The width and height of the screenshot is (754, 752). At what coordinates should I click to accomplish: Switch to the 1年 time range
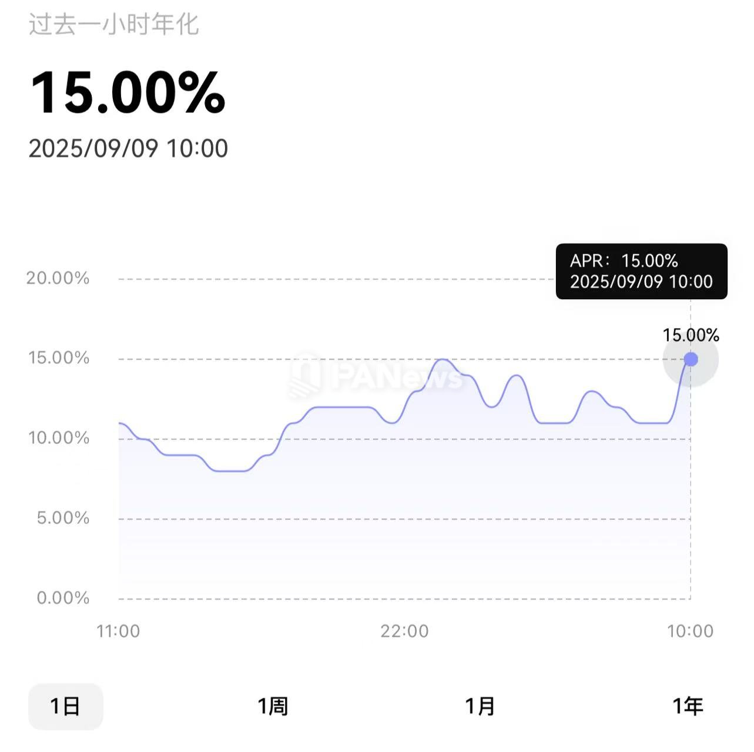click(687, 706)
